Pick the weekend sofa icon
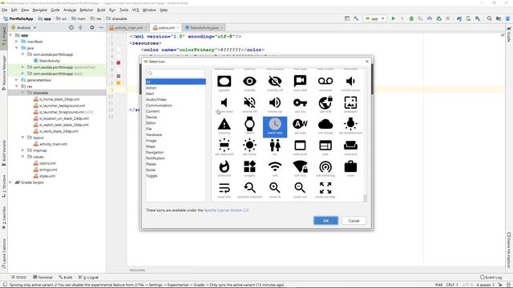This screenshot has width=513, height=288. pyautogui.click(x=350, y=146)
